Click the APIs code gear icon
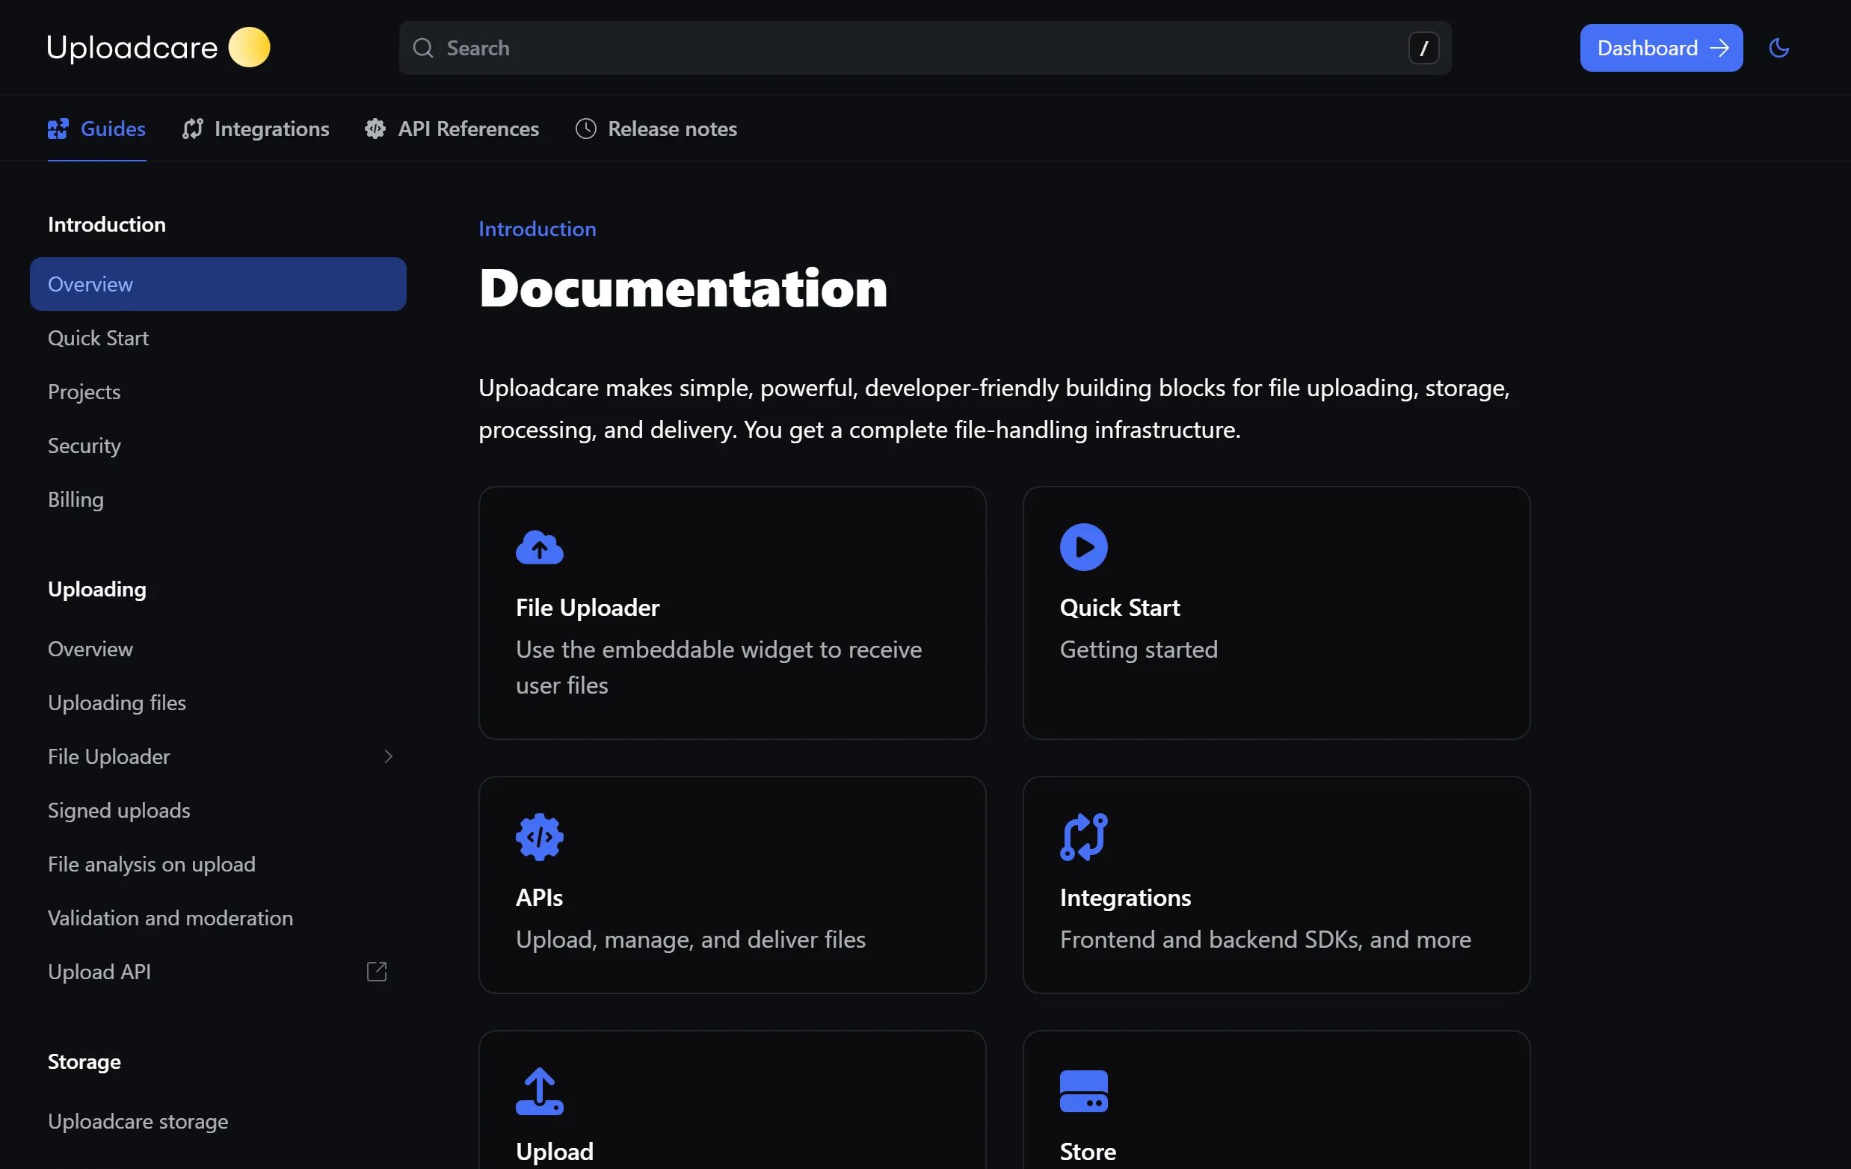 click(540, 837)
